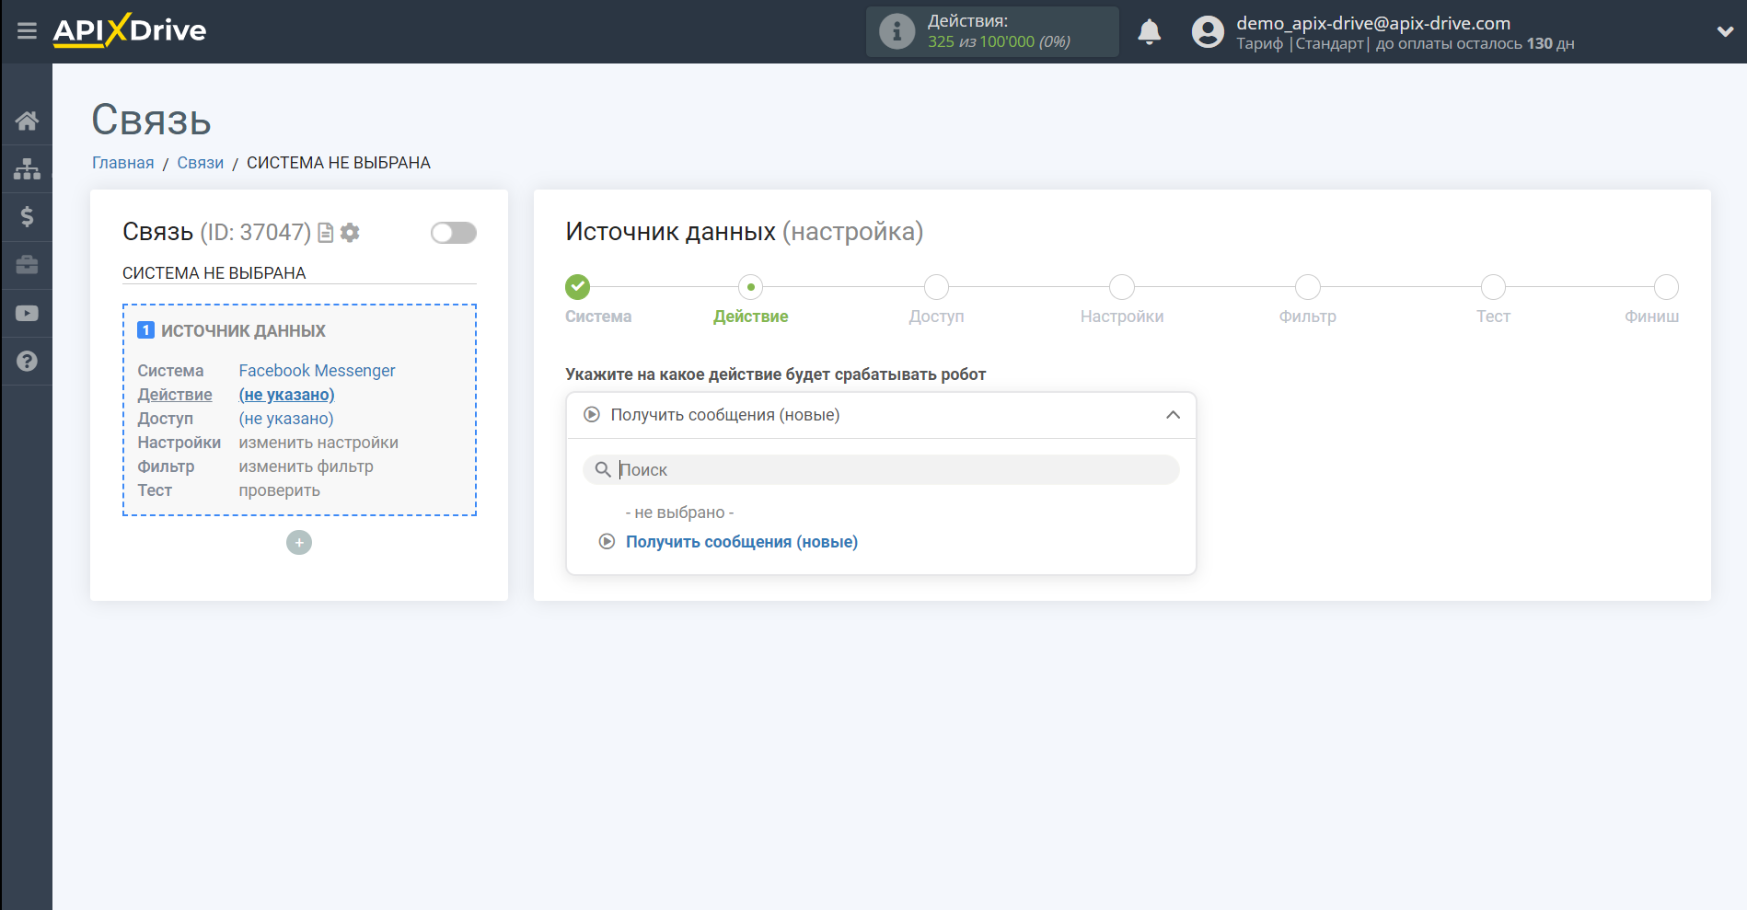Add a new block with plus button

click(x=299, y=543)
